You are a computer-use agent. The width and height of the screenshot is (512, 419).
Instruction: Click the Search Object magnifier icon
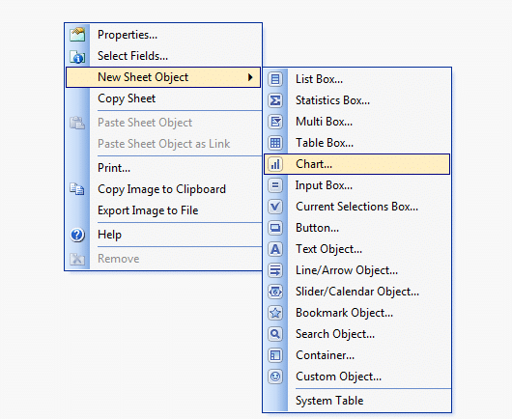275,334
